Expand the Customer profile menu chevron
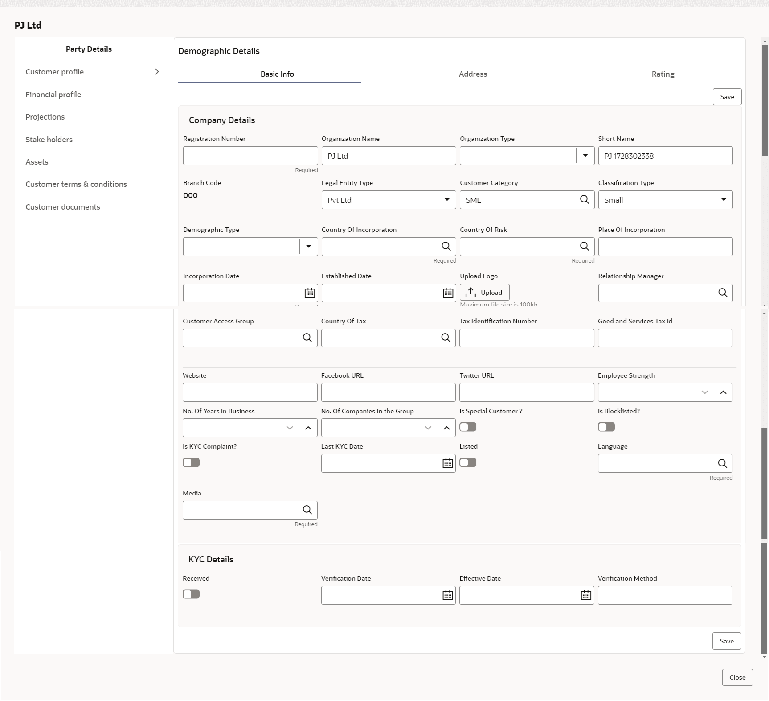Image resolution: width=769 pixels, height=701 pixels. [157, 72]
